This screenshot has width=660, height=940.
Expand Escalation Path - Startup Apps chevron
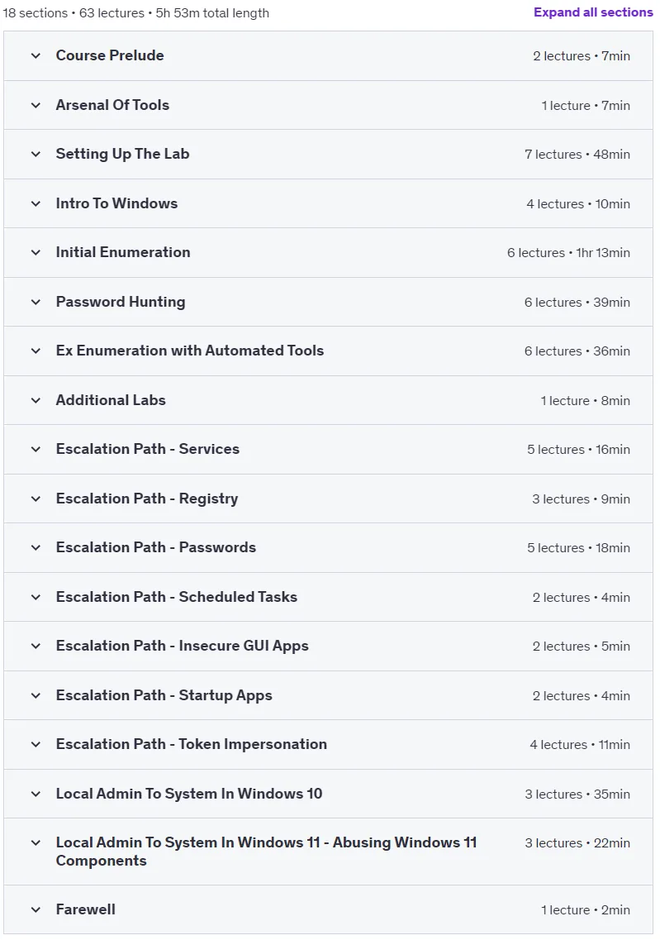pos(36,695)
